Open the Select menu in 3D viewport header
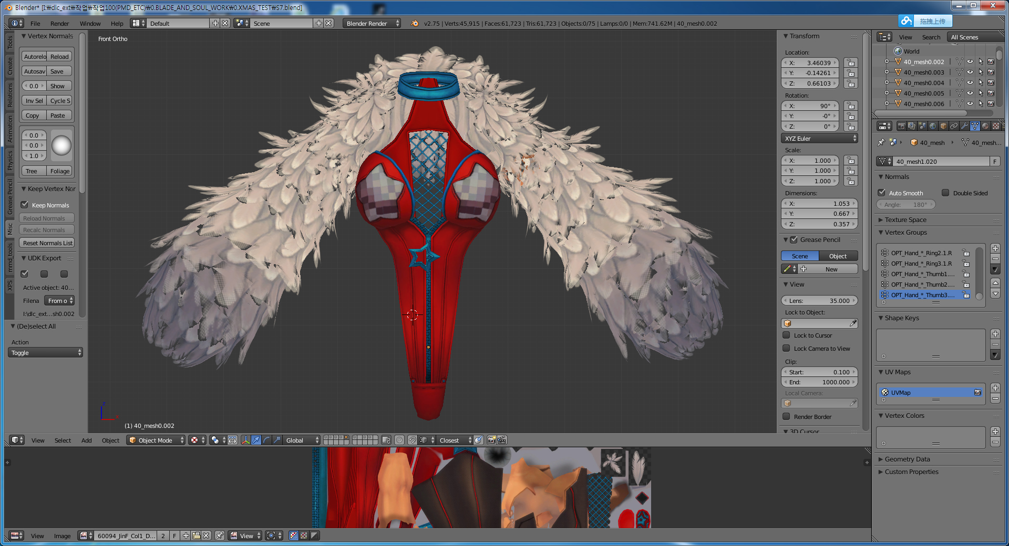1009x546 pixels. click(63, 440)
